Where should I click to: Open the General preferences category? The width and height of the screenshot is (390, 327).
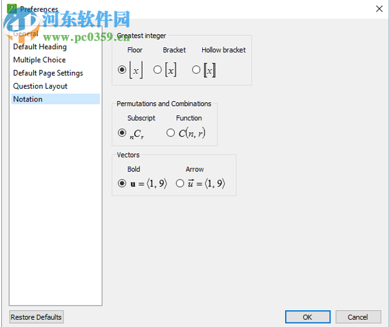(55, 34)
